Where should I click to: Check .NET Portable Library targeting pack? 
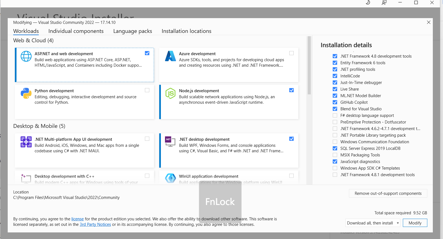pyautogui.click(x=335, y=135)
